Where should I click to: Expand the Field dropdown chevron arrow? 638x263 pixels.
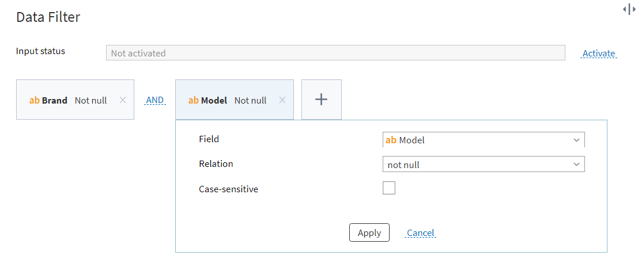[x=576, y=140]
